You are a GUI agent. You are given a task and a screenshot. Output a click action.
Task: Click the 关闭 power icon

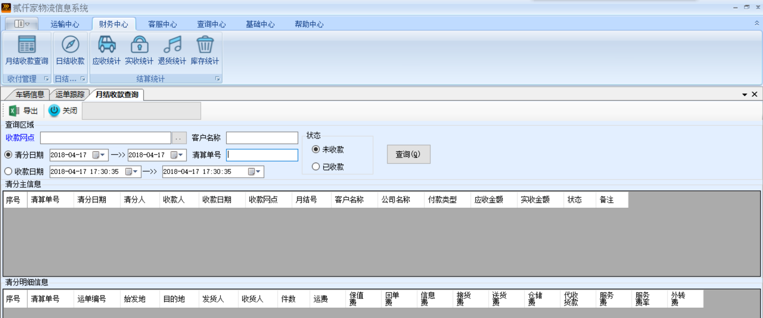[x=54, y=111]
